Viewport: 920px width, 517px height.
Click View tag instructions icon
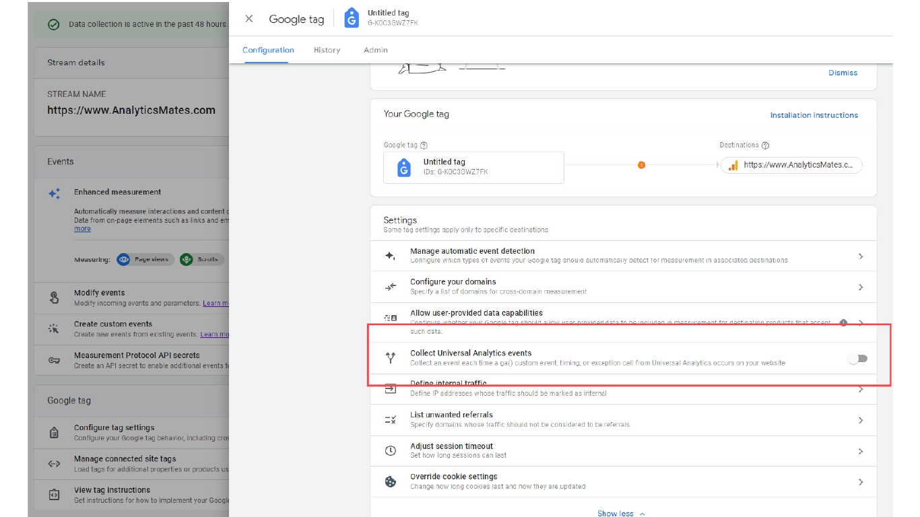(x=54, y=495)
